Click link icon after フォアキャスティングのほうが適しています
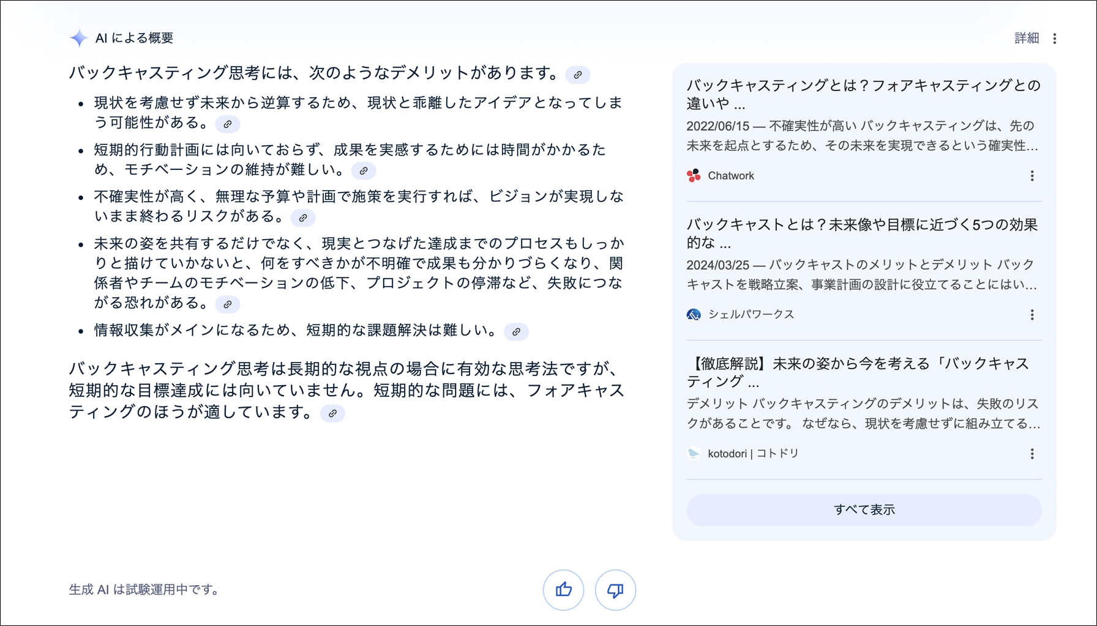 (x=333, y=413)
